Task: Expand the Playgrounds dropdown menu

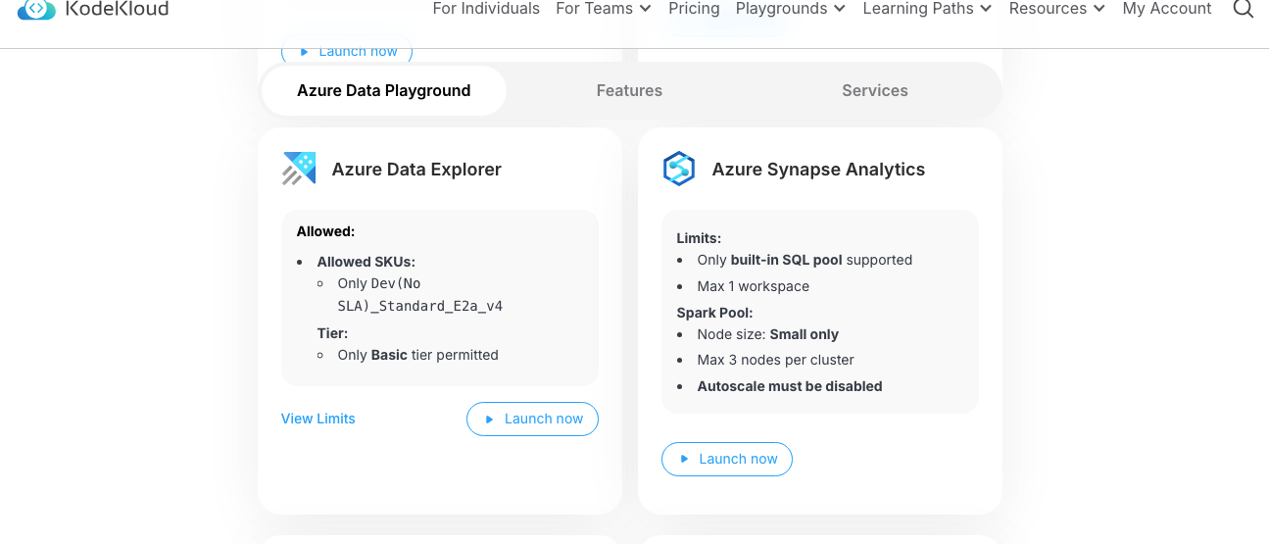Action: point(791,9)
